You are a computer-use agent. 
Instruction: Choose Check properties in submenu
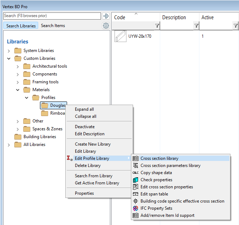click(x=156, y=180)
